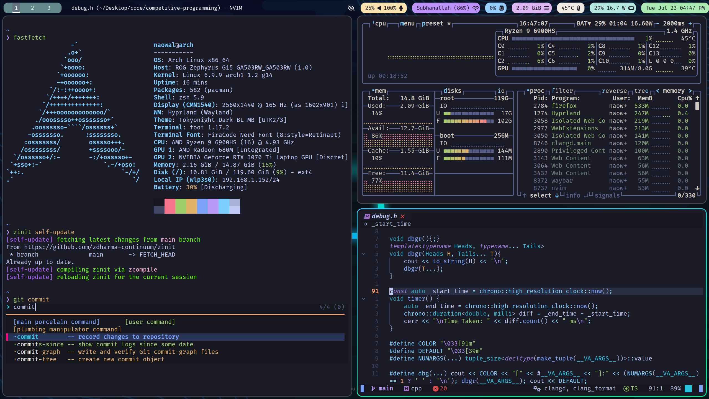Toggle the disks panel label in btop
The height and width of the screenshot is (399, 709).
[453, 91]
